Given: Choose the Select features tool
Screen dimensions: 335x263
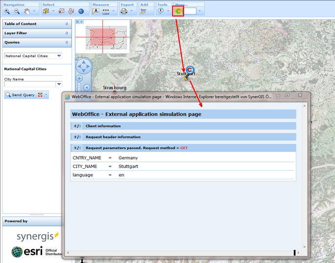Looking at the screenshot, I should (46, 11).
